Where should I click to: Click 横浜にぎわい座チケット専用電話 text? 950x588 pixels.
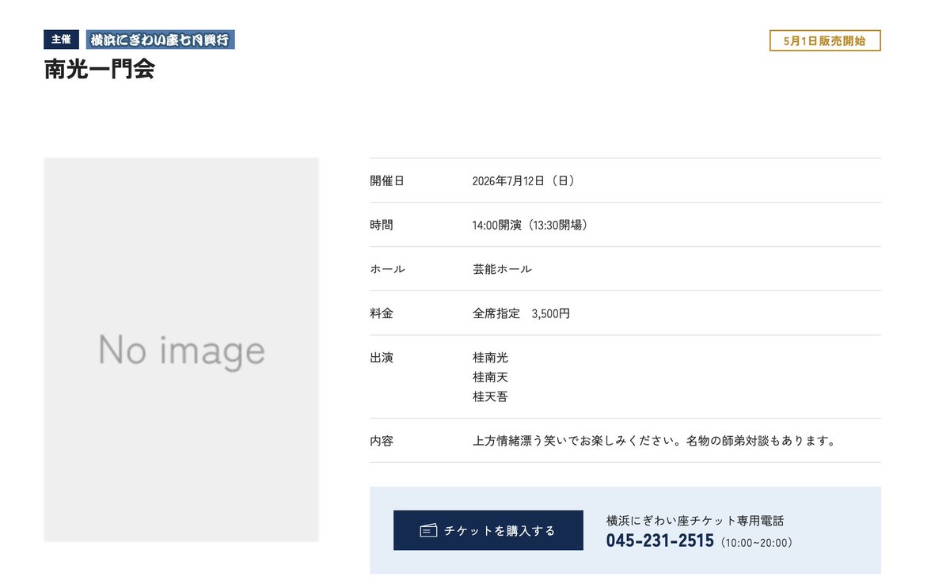pos(695,521)
